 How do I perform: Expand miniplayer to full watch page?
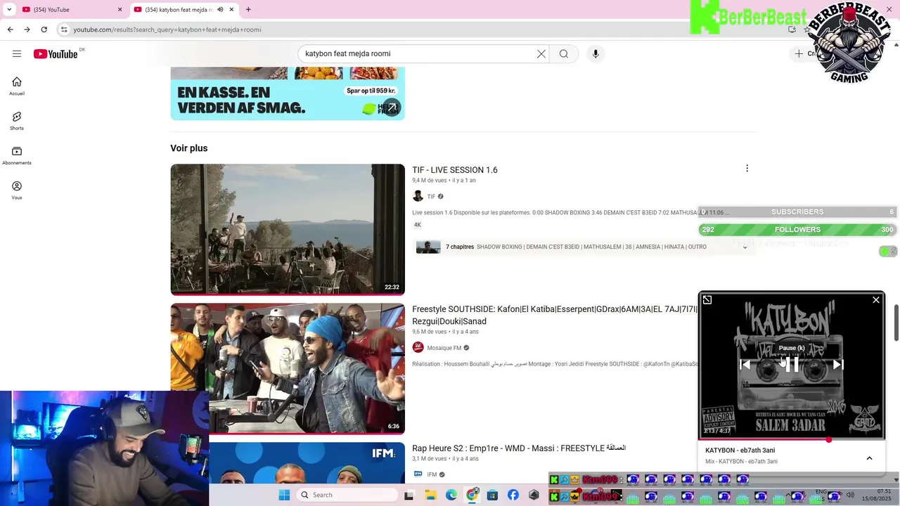click(707, 300)
